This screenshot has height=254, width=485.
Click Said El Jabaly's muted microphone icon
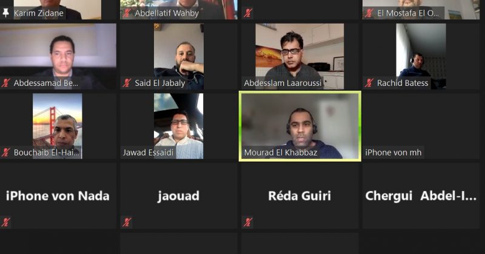tap(127, 83)
